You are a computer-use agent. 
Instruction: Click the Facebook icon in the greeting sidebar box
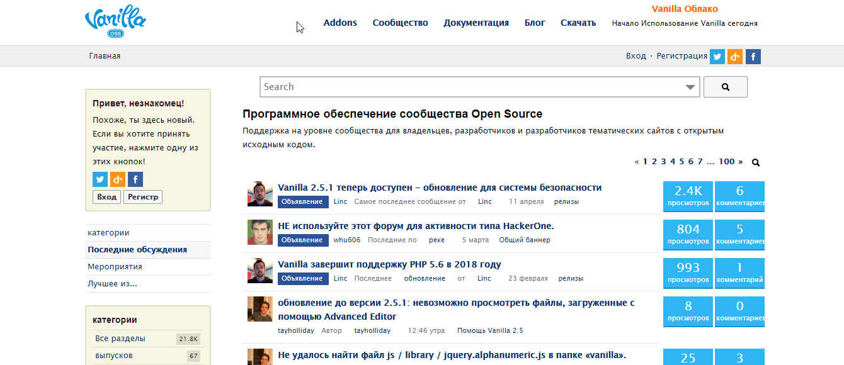click(x=135, y=179)
